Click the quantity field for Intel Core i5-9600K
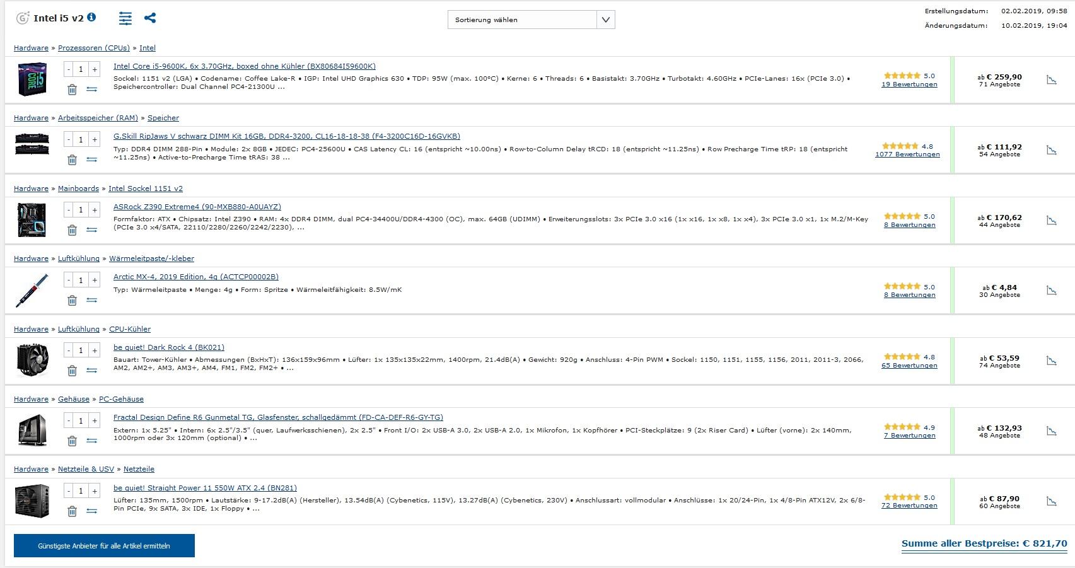 [x=81, y=69]
